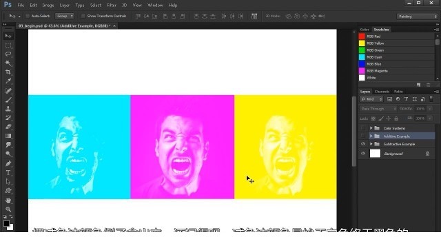This screenshot has height=248, width=441.
Task: Open the Filter menu
Action: [x=112, y=5]
